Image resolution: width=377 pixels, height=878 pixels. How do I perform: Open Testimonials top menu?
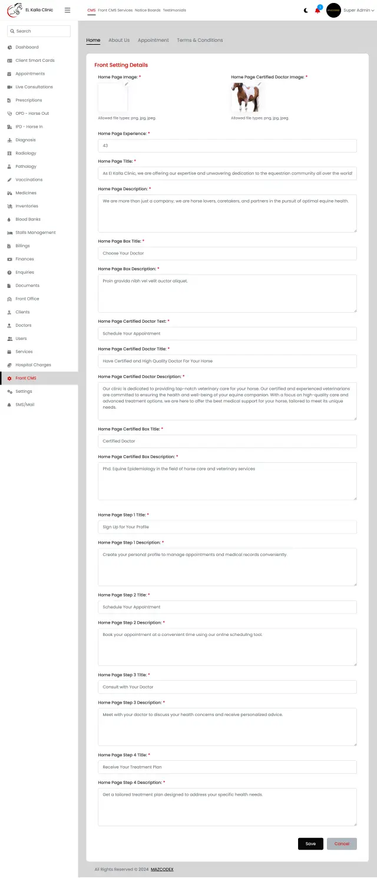coord(174,11)
